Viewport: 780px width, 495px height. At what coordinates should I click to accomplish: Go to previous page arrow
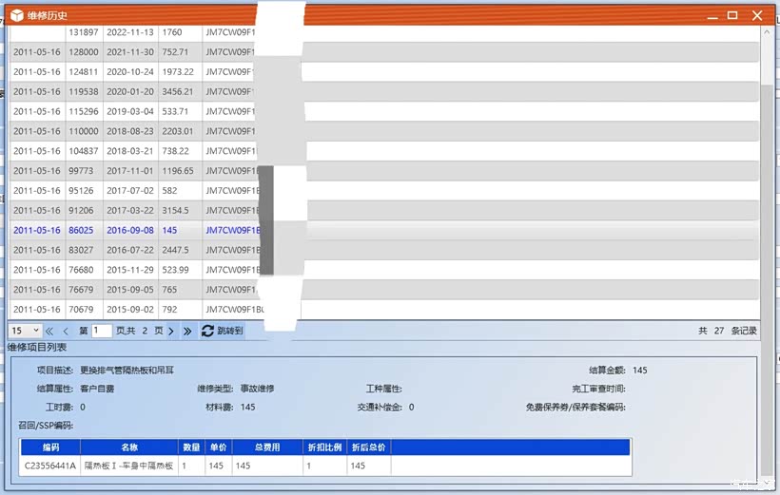[x=66, y=331]
